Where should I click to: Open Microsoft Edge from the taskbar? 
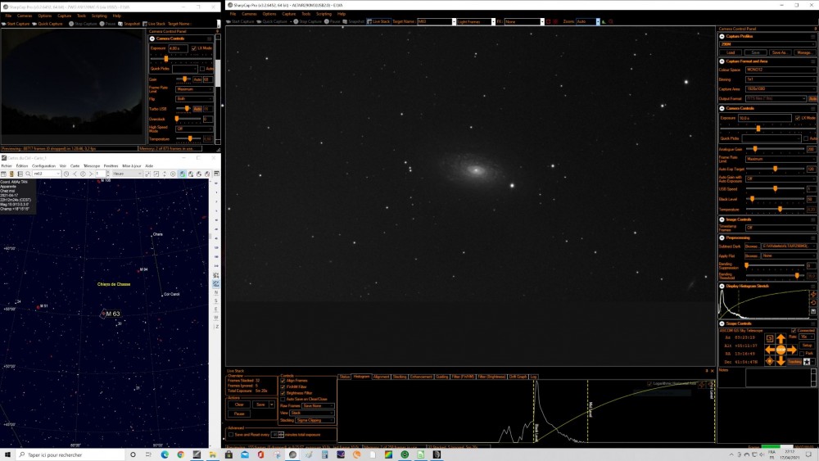(x=165, y=454)
